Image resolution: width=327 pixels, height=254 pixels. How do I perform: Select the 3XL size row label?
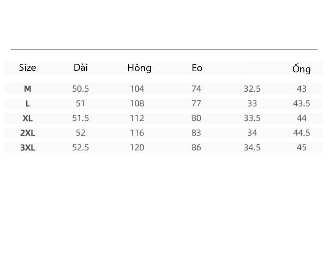click(27, 148)
